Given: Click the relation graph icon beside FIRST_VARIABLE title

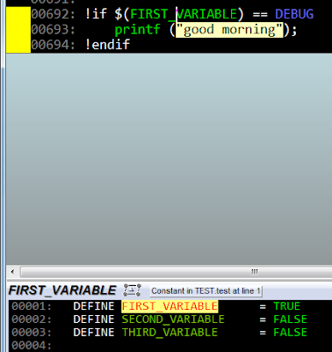Looking at the screenshot, I should (132, 290).
